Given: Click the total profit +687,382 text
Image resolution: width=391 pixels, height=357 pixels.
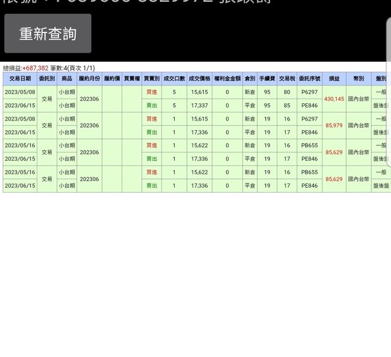Looking at the screenshot, I should 35,68.
